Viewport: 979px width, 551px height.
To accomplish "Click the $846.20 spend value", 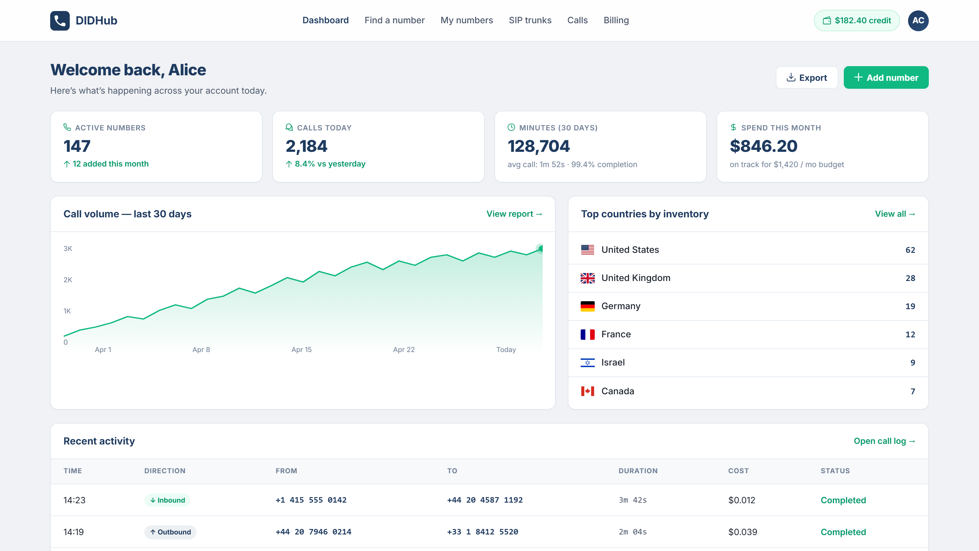I will 763,146.
